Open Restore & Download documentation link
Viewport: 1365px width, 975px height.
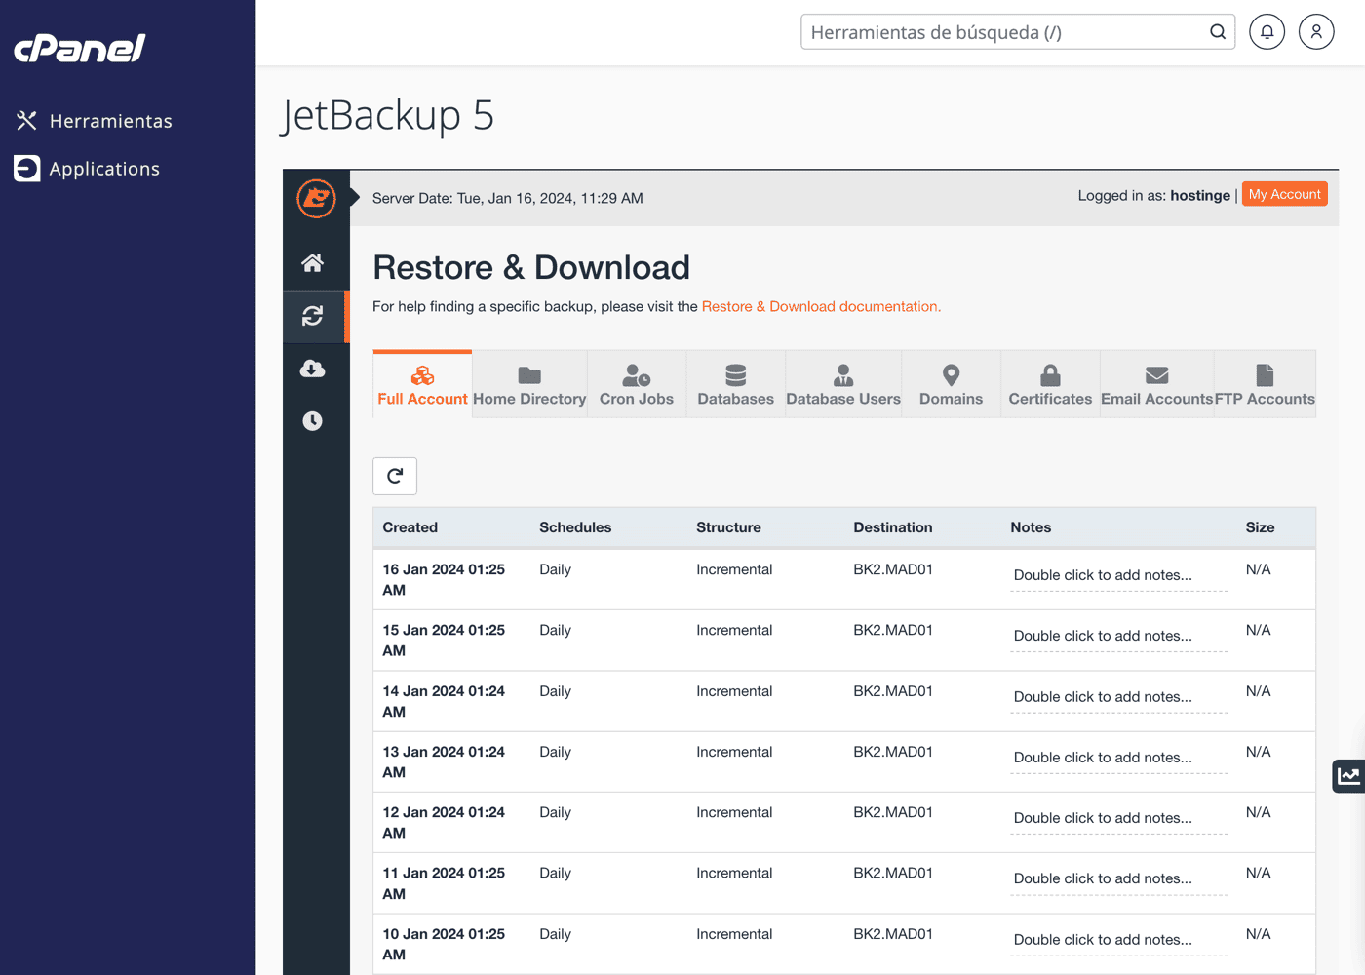[x=821, y=306]
